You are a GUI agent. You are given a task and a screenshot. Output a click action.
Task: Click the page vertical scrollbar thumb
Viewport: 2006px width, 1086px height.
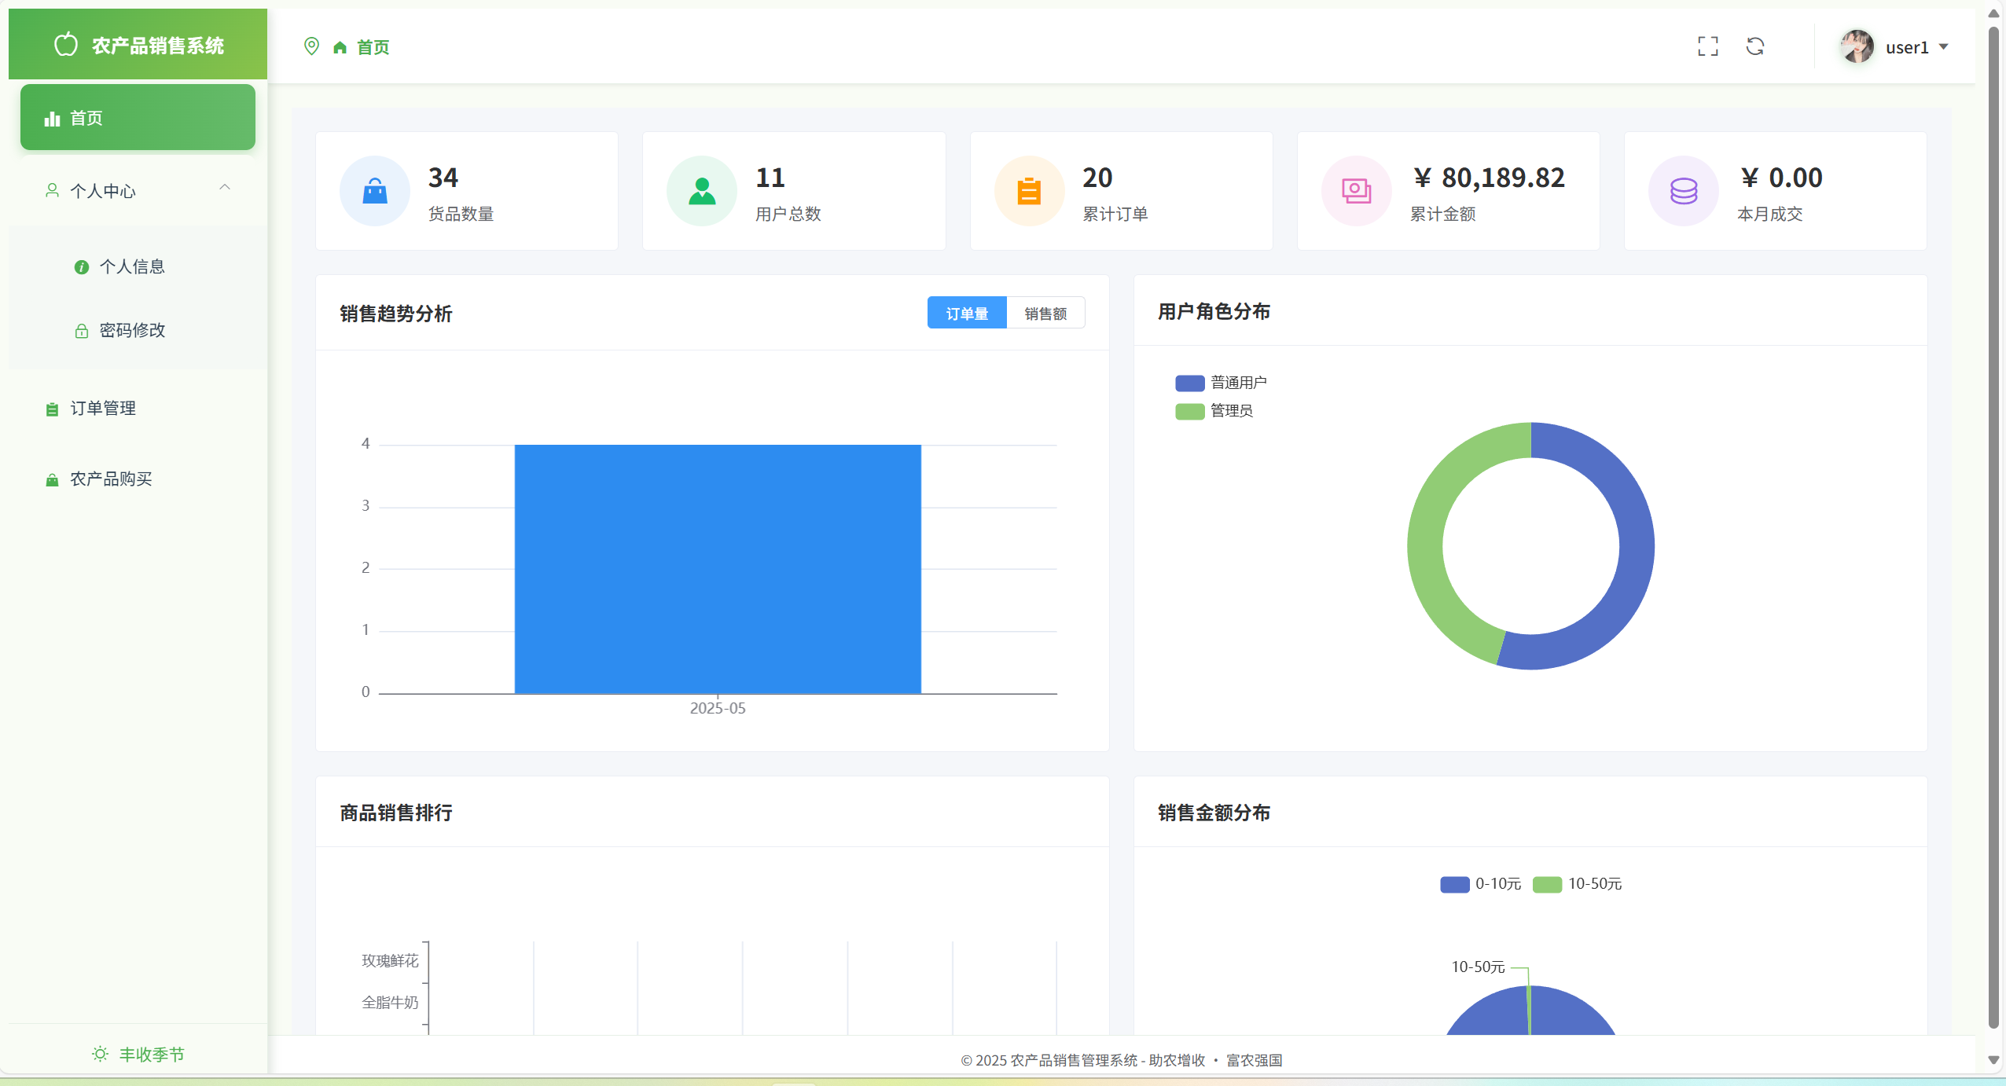click(x=1993, y=526)
